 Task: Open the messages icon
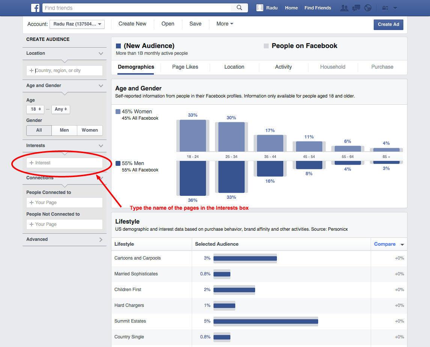point(356,8)
